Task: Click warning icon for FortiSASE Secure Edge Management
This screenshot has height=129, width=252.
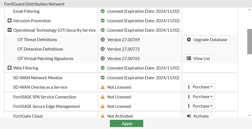Action: click(103, 106)
